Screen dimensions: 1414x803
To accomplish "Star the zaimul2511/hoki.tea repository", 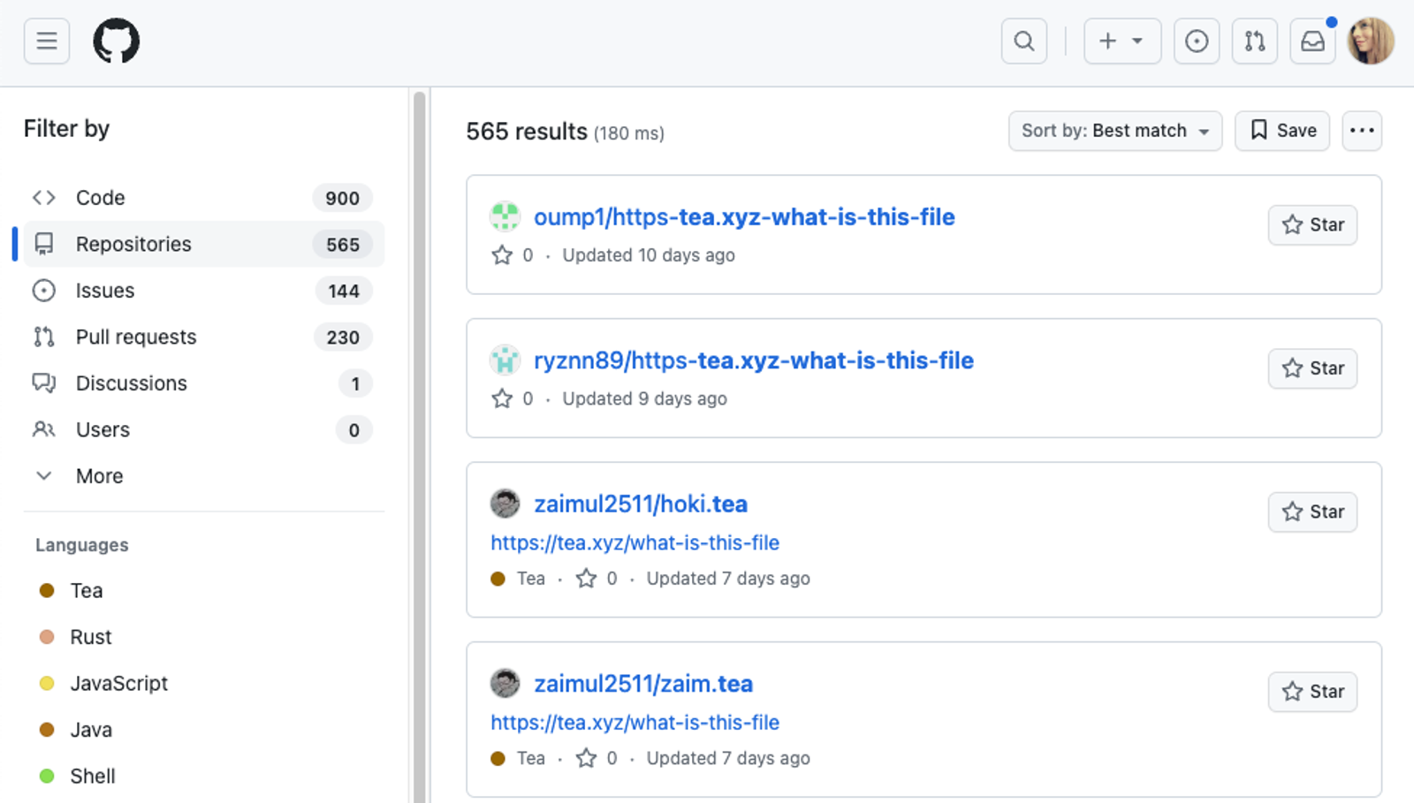I will [1312, 511].
